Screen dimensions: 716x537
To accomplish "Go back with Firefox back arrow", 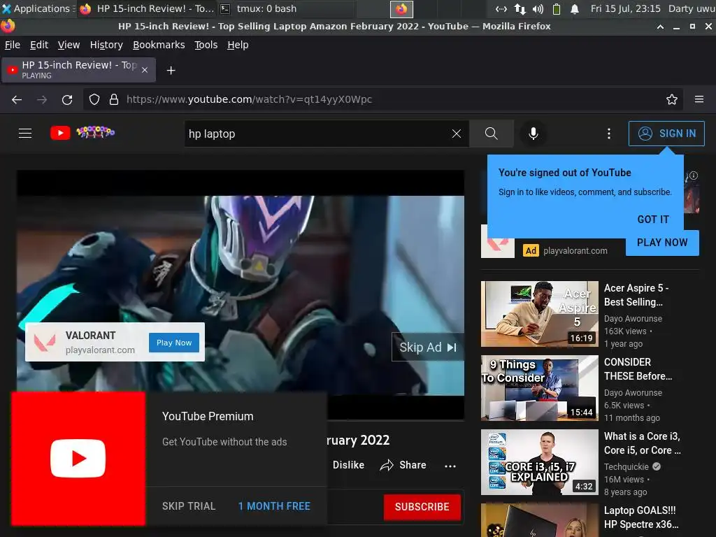I will (17, 99).
